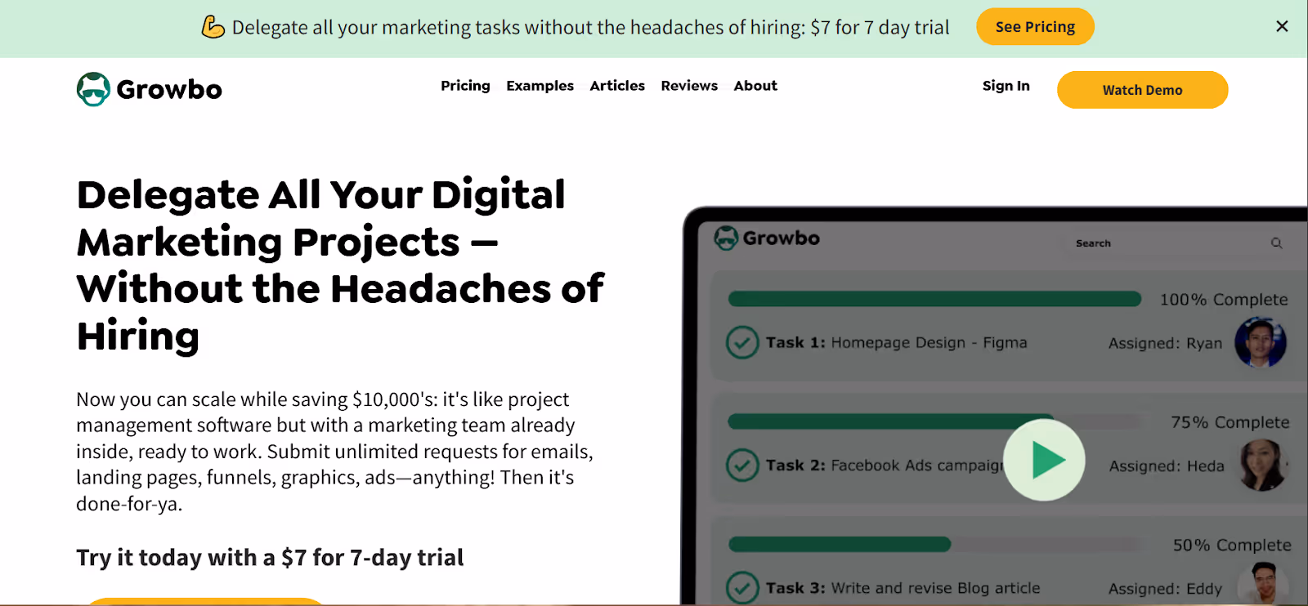Click the paragraph starting 'Now you can scale'
Image resolution: width=1308 pixels, height=606 pixels.
[335, 452]
